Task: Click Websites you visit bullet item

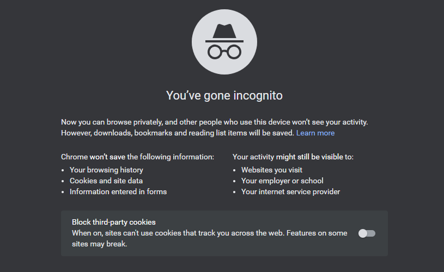Action: pyautogui.click(x=272, y=170)
